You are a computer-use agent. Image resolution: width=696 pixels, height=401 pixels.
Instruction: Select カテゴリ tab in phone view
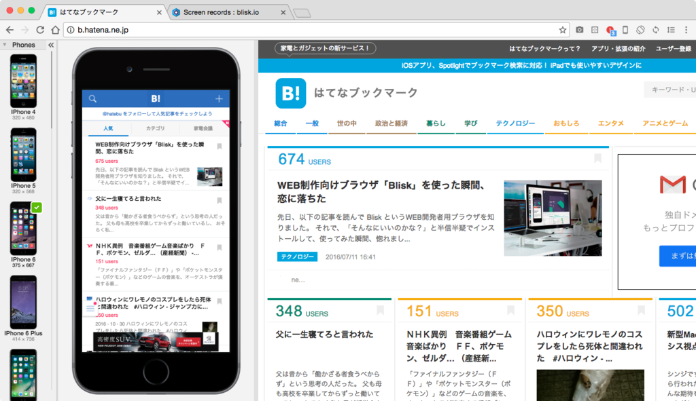click(155, 128)
